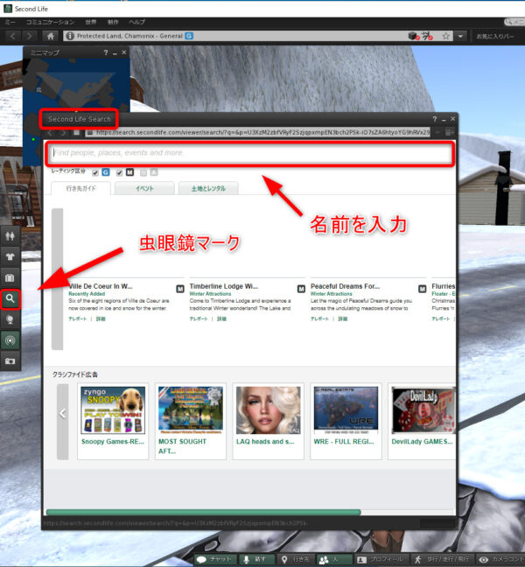The image size is (525, 567).
Task: Open the コミュニケーション menu
Action: [50, 22]
